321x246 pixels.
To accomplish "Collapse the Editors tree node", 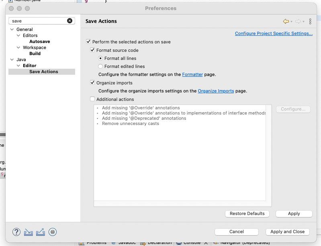I will pos(18,35).
